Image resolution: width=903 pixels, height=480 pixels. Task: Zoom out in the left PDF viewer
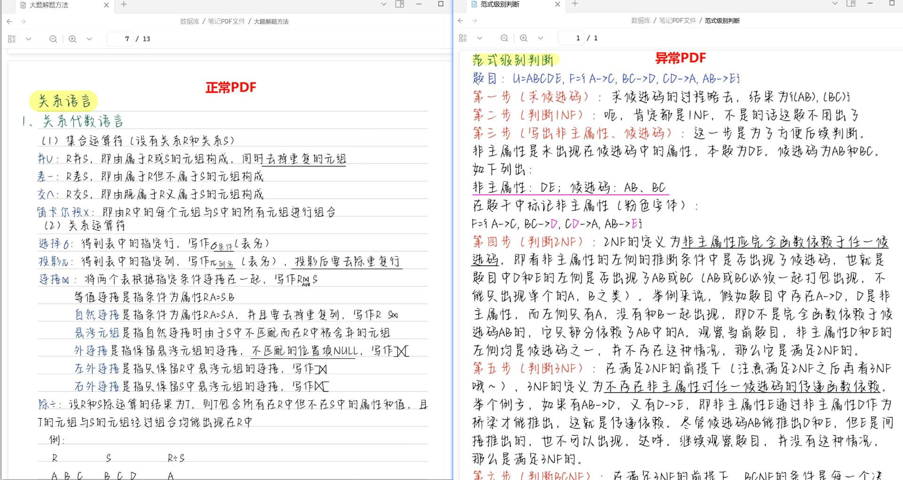click(x=53, y=39)
